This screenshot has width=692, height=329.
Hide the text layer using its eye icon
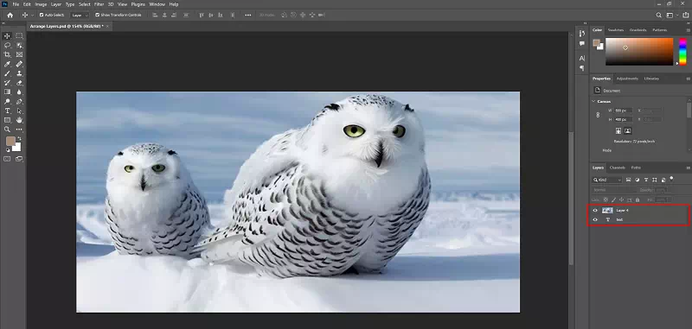point(595,219)
